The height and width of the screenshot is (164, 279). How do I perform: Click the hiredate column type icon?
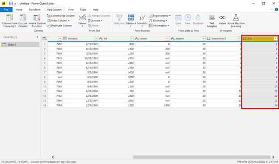(x=65, y=38)
